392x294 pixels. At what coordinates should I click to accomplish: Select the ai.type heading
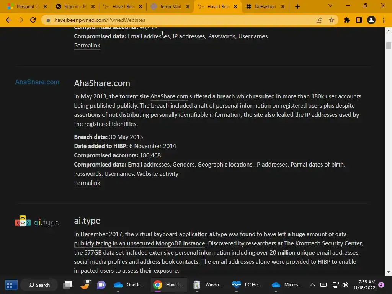[x=87, y=221]
